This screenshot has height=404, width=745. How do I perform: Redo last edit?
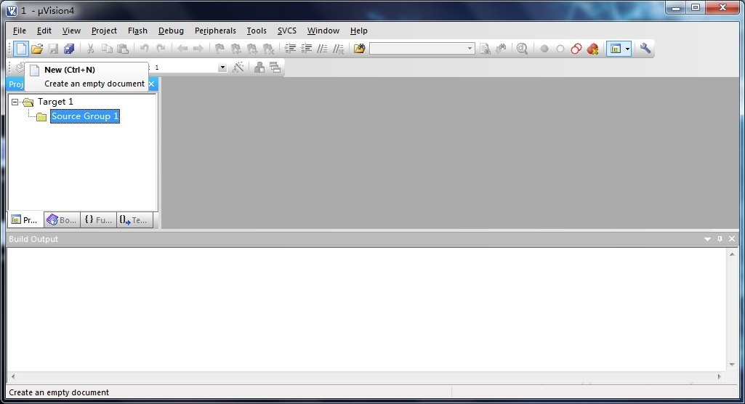tap(161, 49)
